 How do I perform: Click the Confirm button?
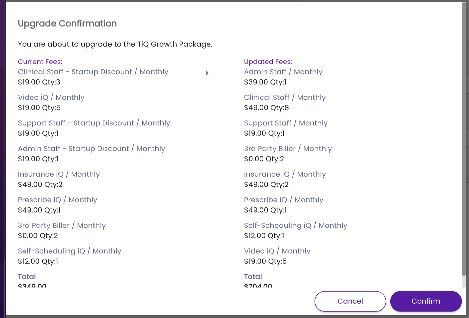[426, 301]
